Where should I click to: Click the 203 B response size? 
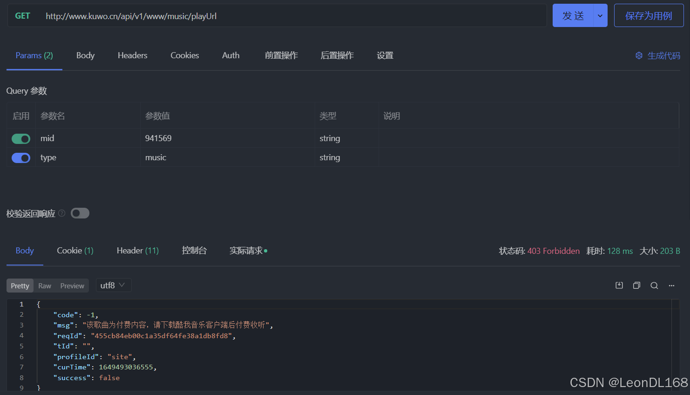pos(670,251)
